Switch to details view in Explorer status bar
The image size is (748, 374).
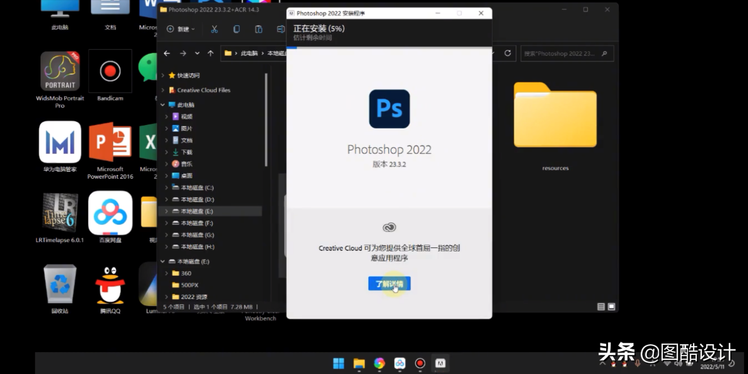601,307
